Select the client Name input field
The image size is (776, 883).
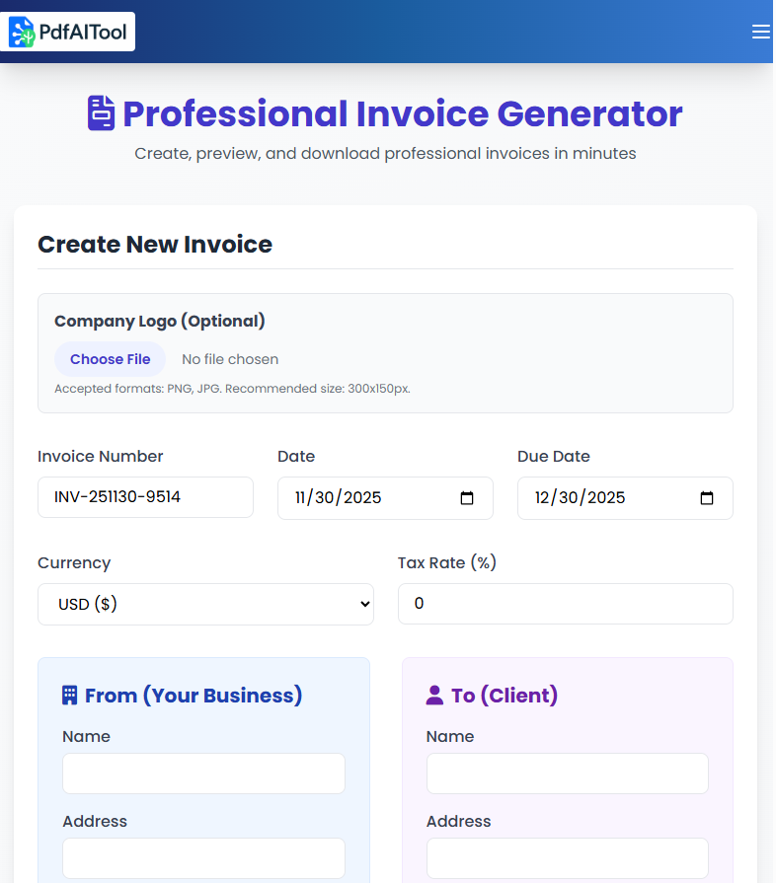point(567,773)
